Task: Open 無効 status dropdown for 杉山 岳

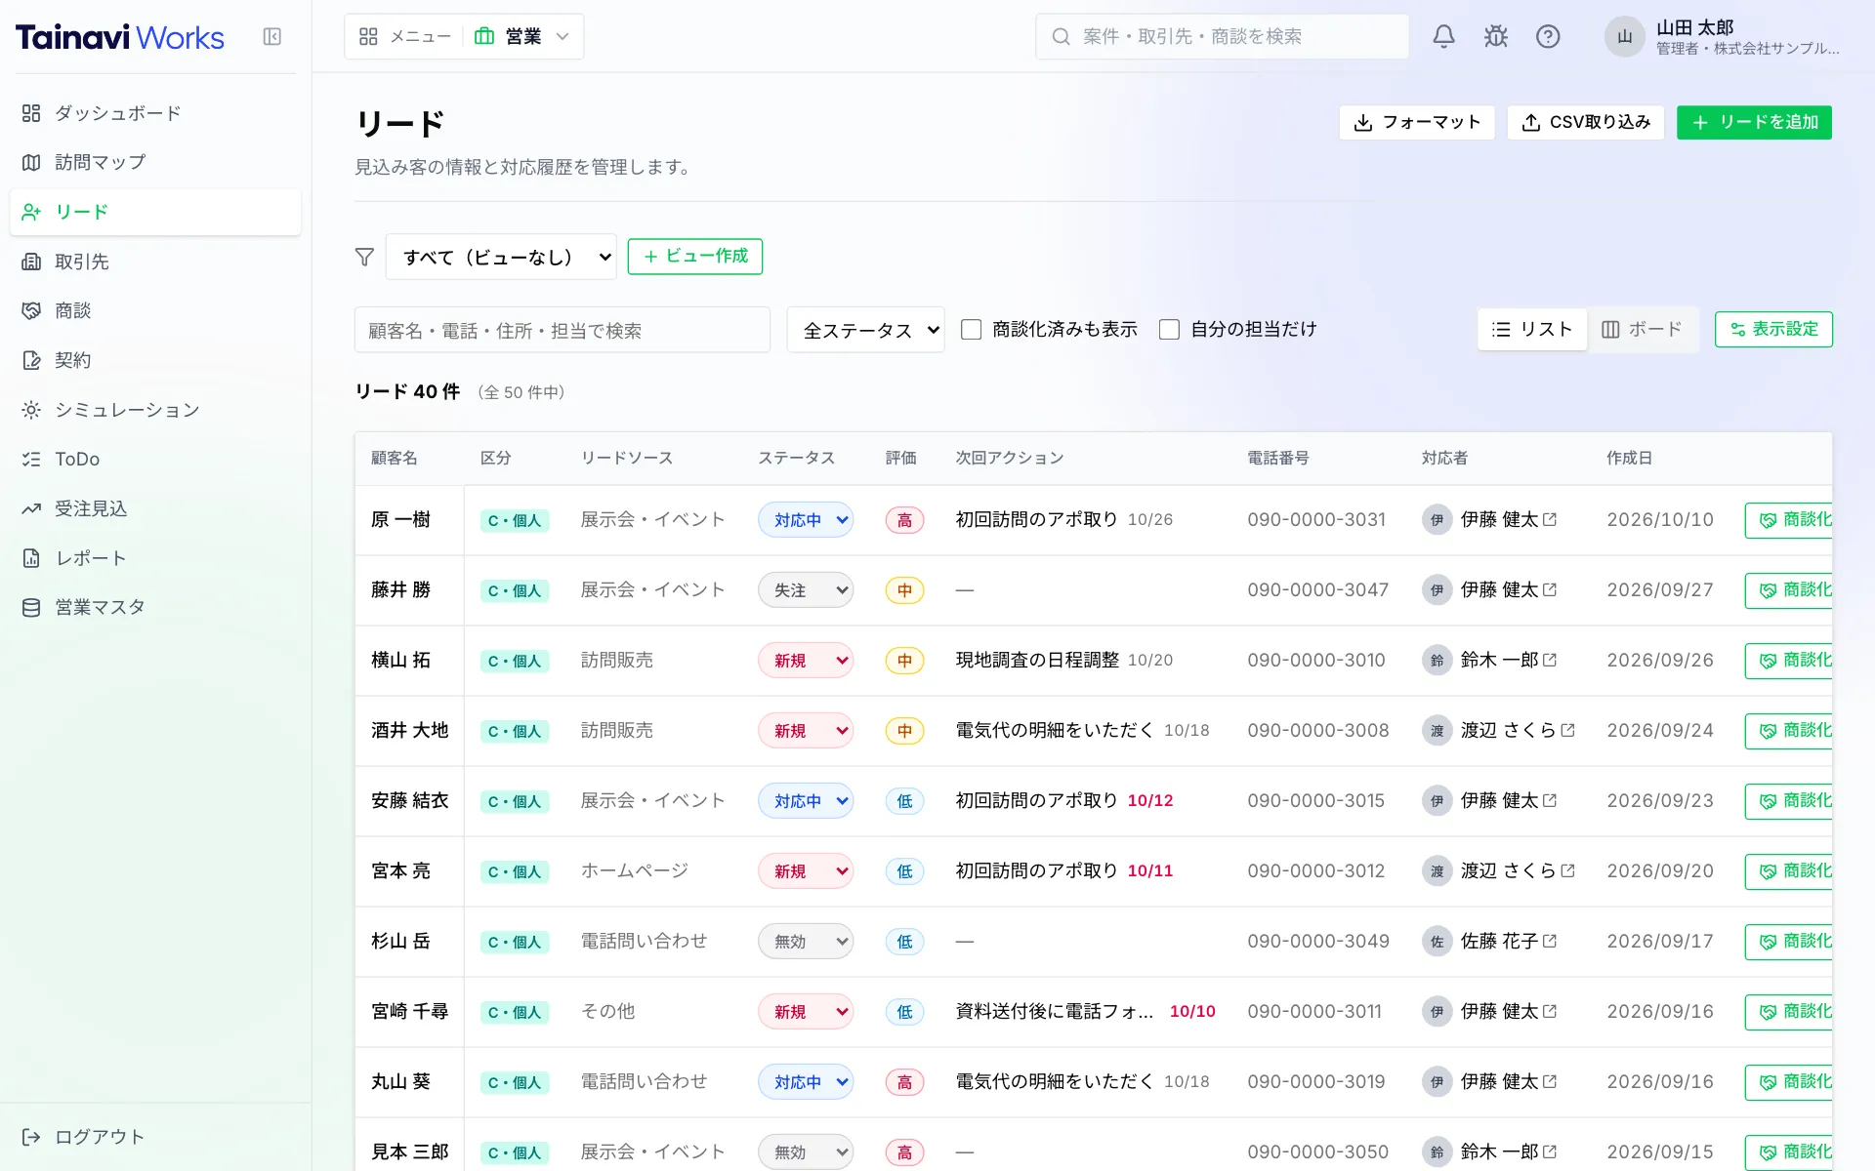Action: [x=806, y=942]
